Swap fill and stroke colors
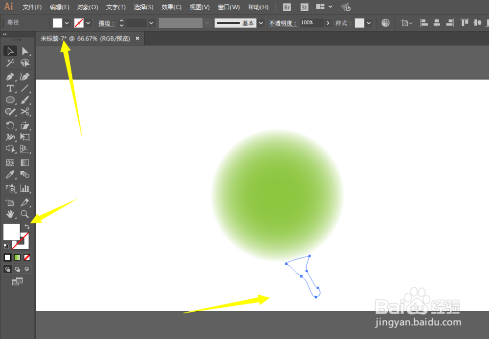This screenshot has width=489, height=339. point(27,227)
